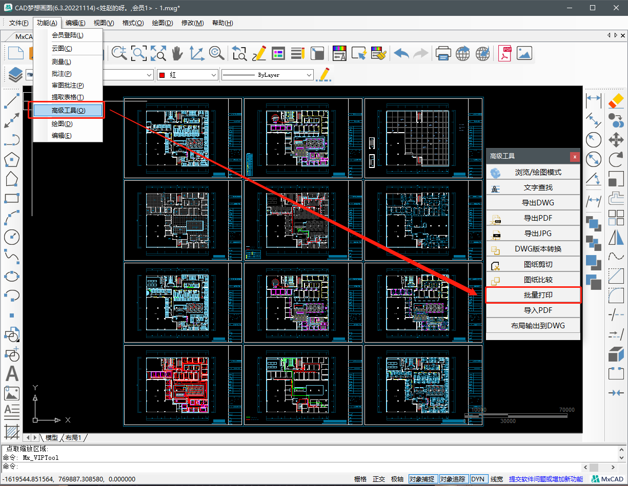
Task: Click the 导出JPG button
Action: (x=533, y=234)
